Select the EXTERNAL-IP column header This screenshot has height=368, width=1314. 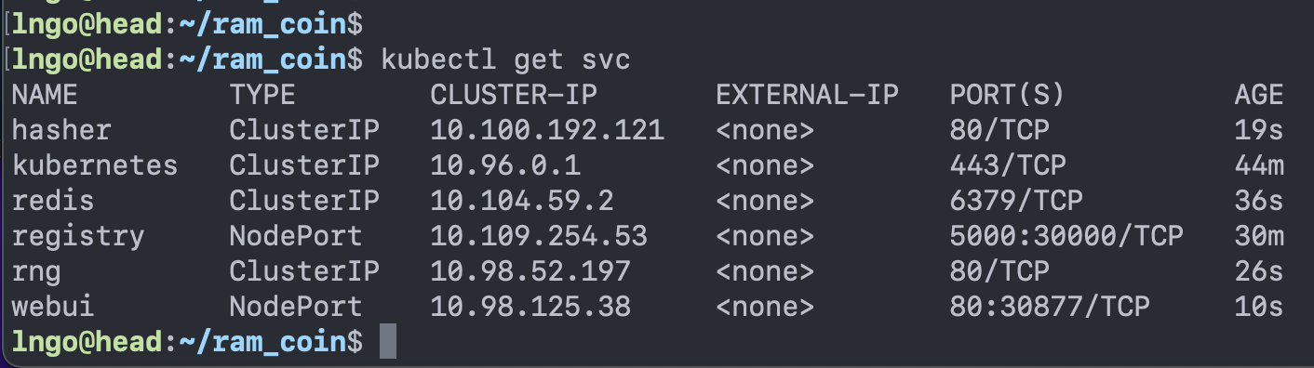[x=808, y=95]
